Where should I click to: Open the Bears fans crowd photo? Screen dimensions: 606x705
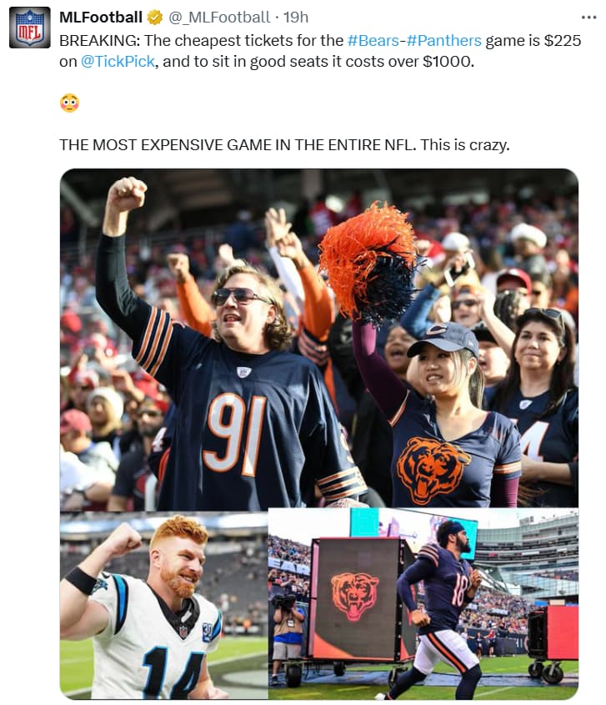click(319, 339)
